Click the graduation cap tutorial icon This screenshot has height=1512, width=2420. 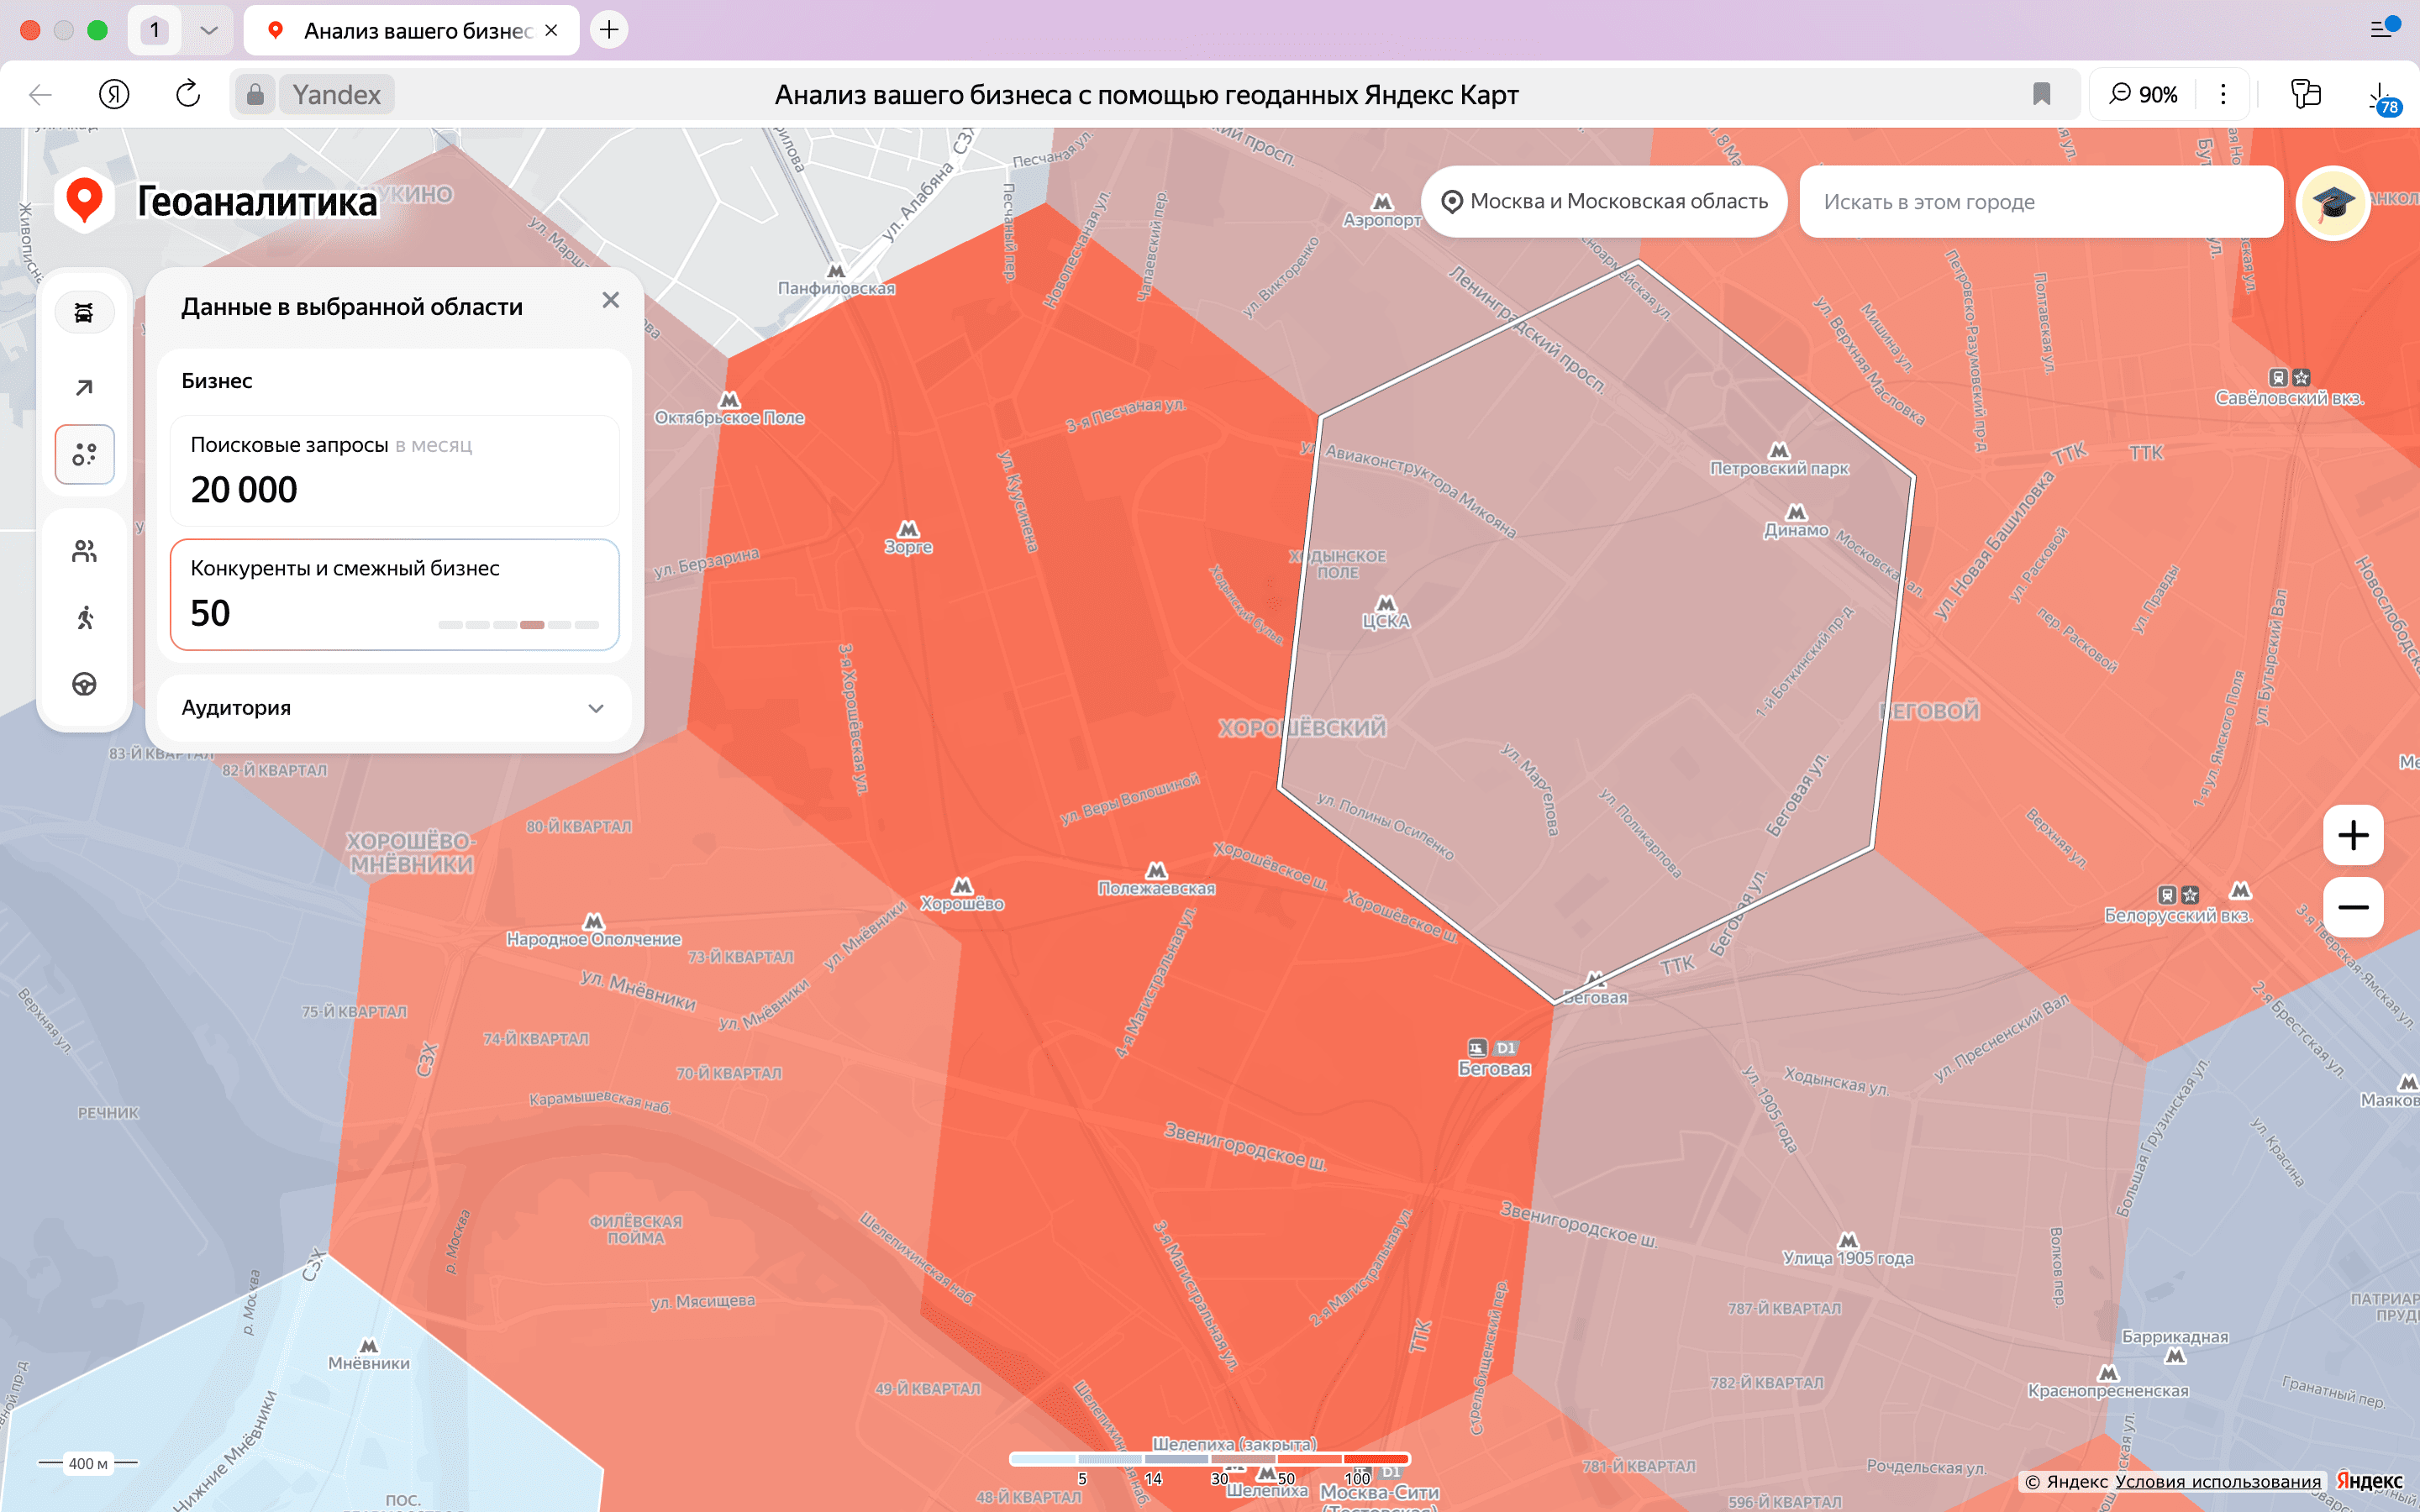(2332, 203)
